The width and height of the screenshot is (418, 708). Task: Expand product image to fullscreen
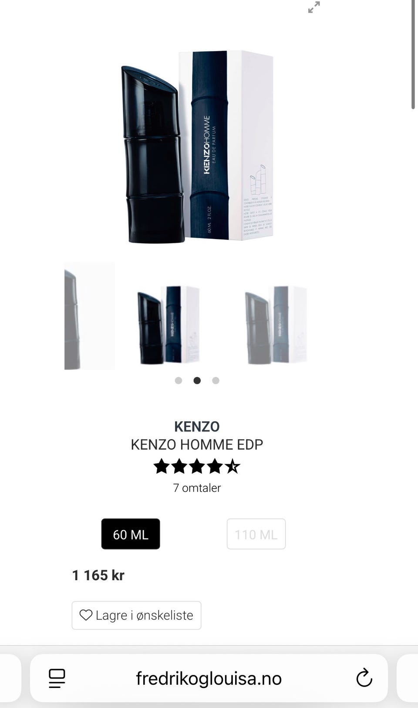[x=314, y=7]
